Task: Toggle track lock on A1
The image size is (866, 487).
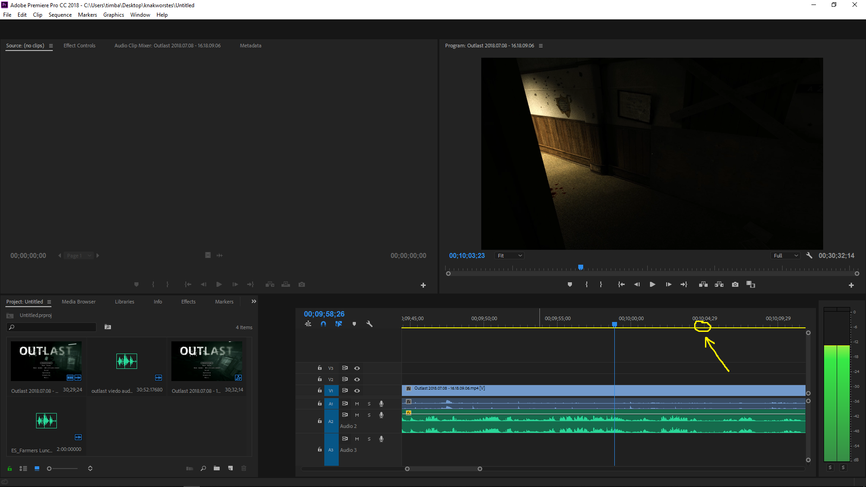Action: pyautogui.click(x=320, y=404)
